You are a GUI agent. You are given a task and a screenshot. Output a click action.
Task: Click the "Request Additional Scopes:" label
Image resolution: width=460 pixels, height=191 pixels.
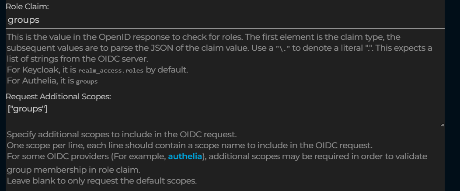tap(58, 97)
